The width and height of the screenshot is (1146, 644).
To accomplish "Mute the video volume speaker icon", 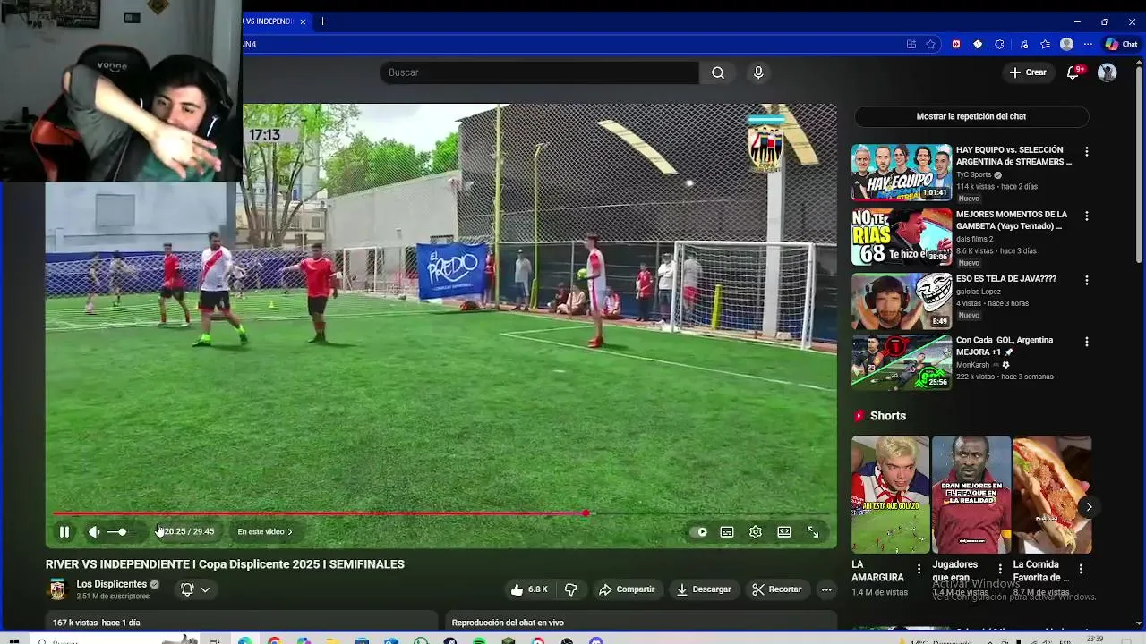I will coord(94,531).
